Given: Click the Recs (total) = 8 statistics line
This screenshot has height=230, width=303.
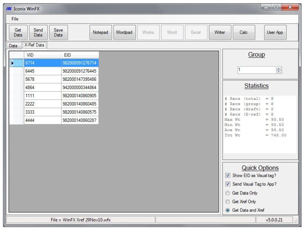Looking at the screenshot, I should tap(249, 99).
